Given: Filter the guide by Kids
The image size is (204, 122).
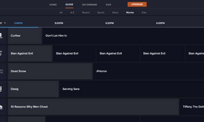Looking at the screenshot, I should 144,12.
